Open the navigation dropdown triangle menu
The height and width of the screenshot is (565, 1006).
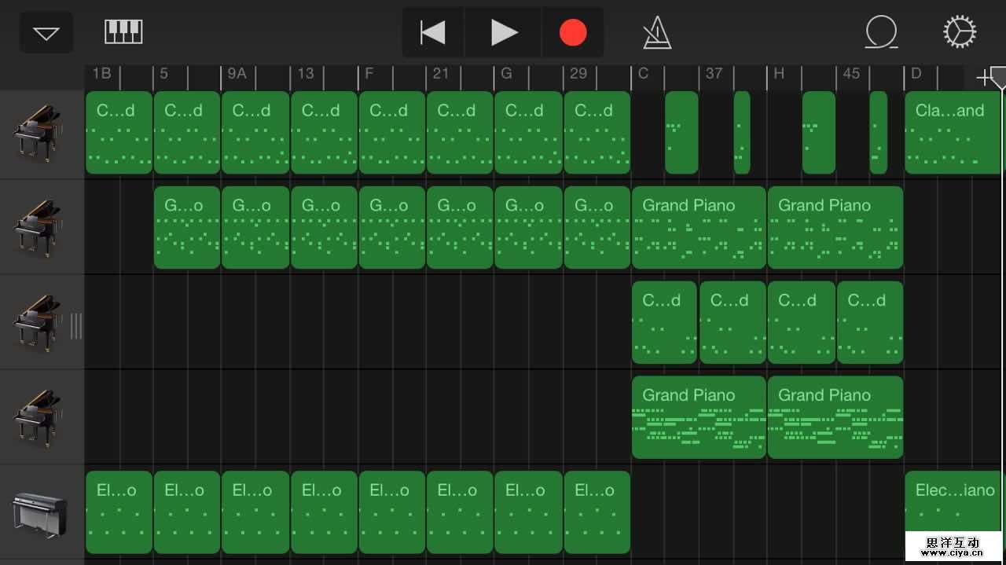coord(46,33)
